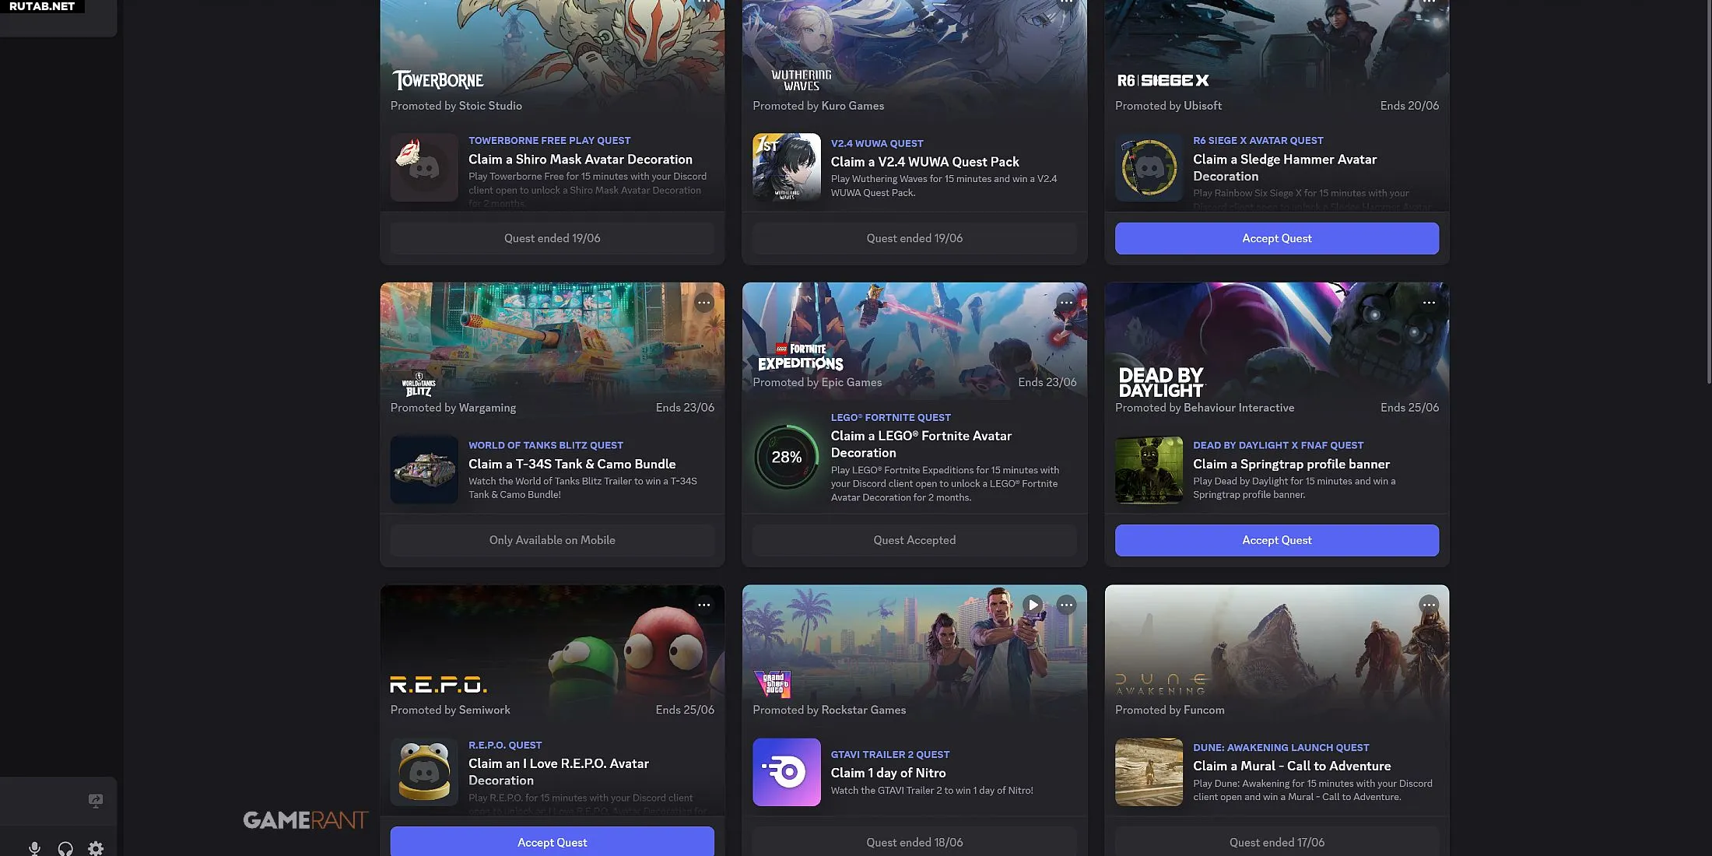Click 'TOWERBORNE FREE PLAY QUEST' label
1712x856 pixels.
click(549, 140)
